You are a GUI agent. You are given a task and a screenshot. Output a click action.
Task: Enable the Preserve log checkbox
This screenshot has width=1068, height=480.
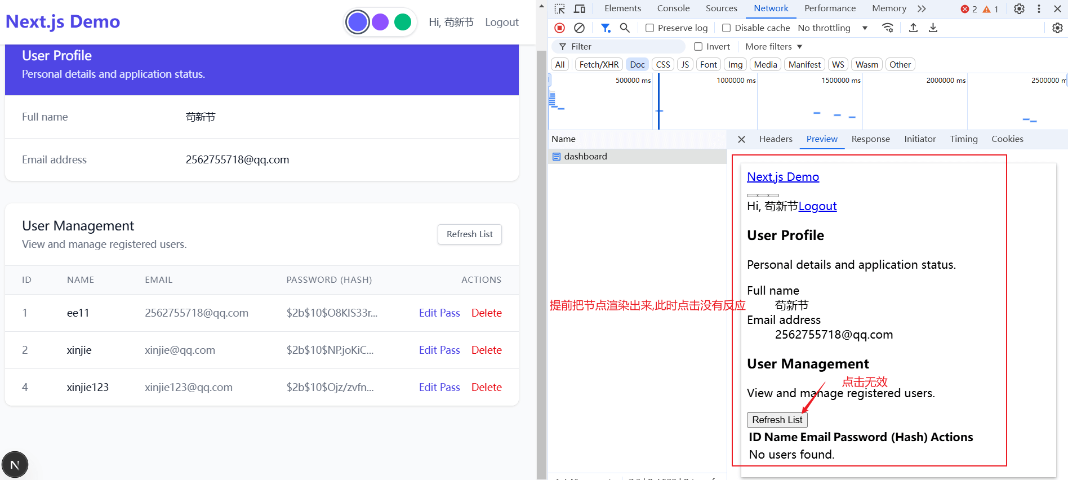coord(650,28)
